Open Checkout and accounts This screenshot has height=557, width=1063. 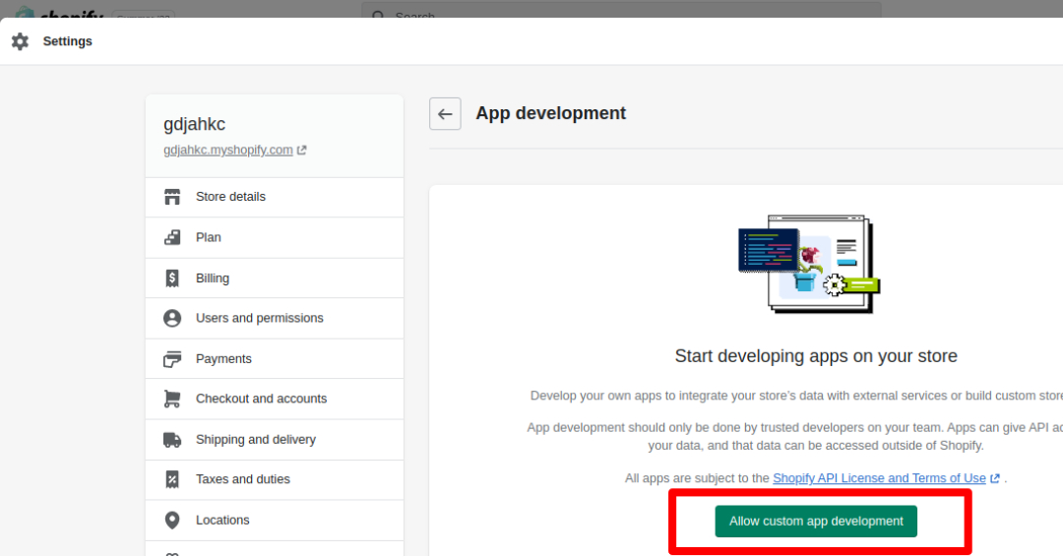click(x=275, y=400)
